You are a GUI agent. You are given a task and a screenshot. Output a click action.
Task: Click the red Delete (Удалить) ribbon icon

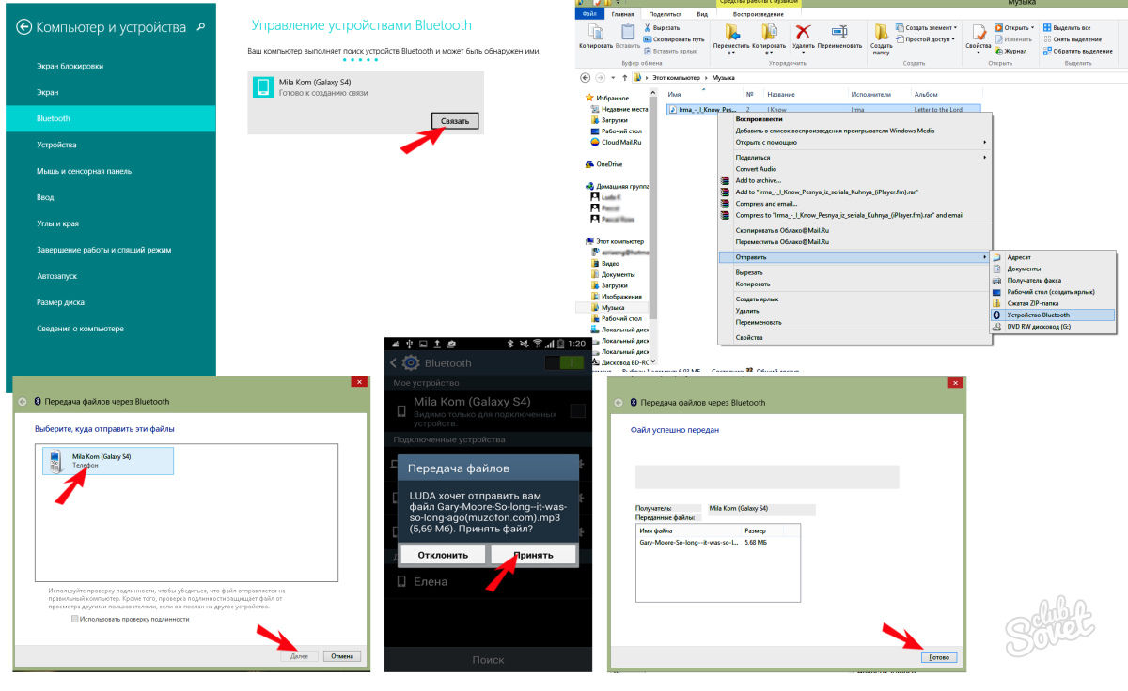pos(804,33)
